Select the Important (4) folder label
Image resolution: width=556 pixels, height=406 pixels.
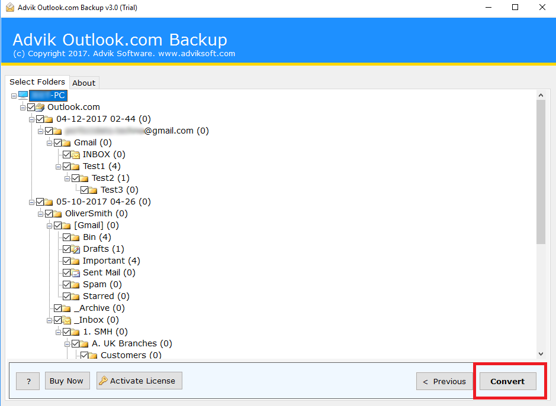click(x=111, y=261)
